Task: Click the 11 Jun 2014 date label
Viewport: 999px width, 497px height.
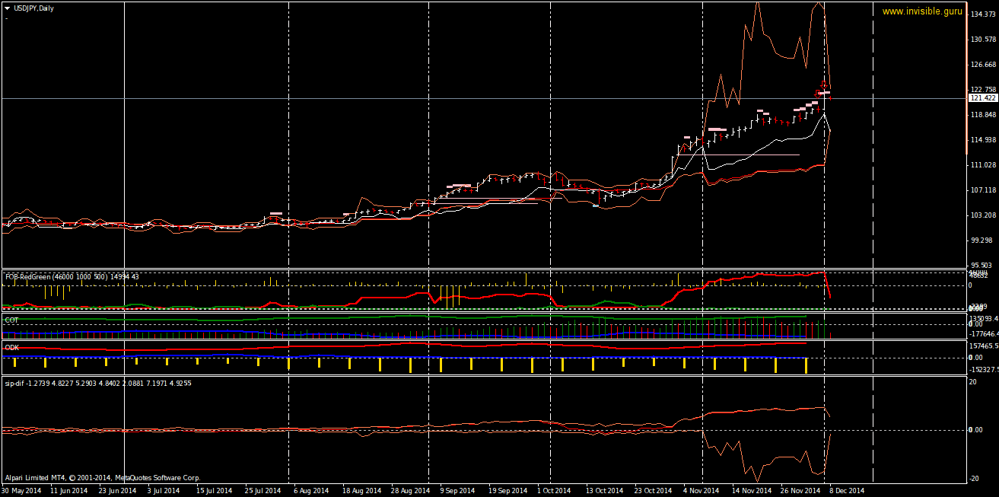Action: (x=70, y=491)
